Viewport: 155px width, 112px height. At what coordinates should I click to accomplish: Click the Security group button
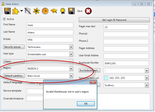[x=14, y=47]
